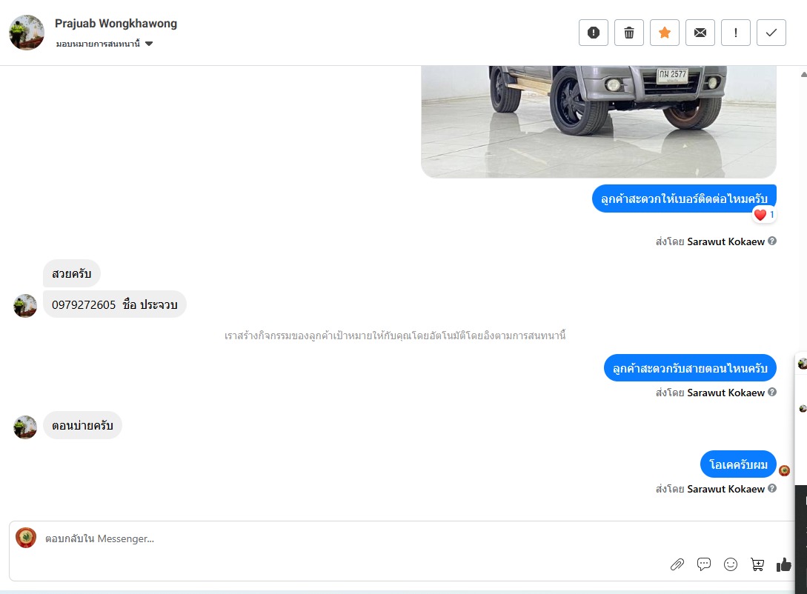807x594 pixels.
Task: Mark conversation as spam with exclamation circle icon
Action: (594, 33)
